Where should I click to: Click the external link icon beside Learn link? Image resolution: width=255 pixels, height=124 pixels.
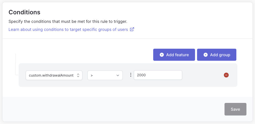pos(132,30)
